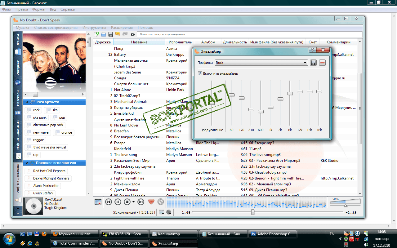Click the playlist vertical scrollbar
397x248 pixels.
point(360,108)
